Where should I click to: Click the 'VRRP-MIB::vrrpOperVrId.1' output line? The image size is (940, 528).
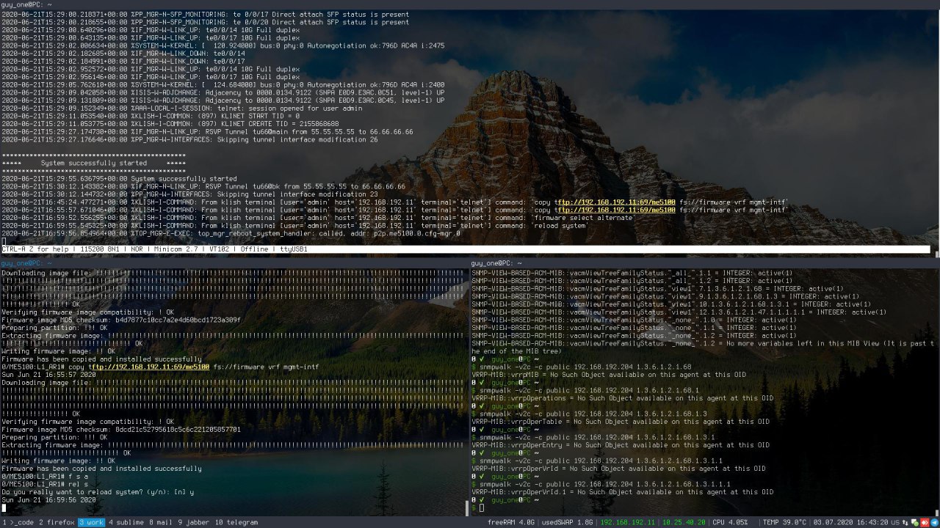point(622,492)
